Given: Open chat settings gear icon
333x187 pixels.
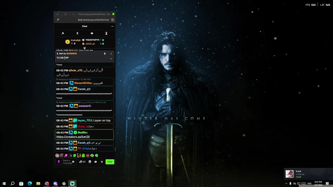Looking at the screenshot, I should tap(102, 162).
